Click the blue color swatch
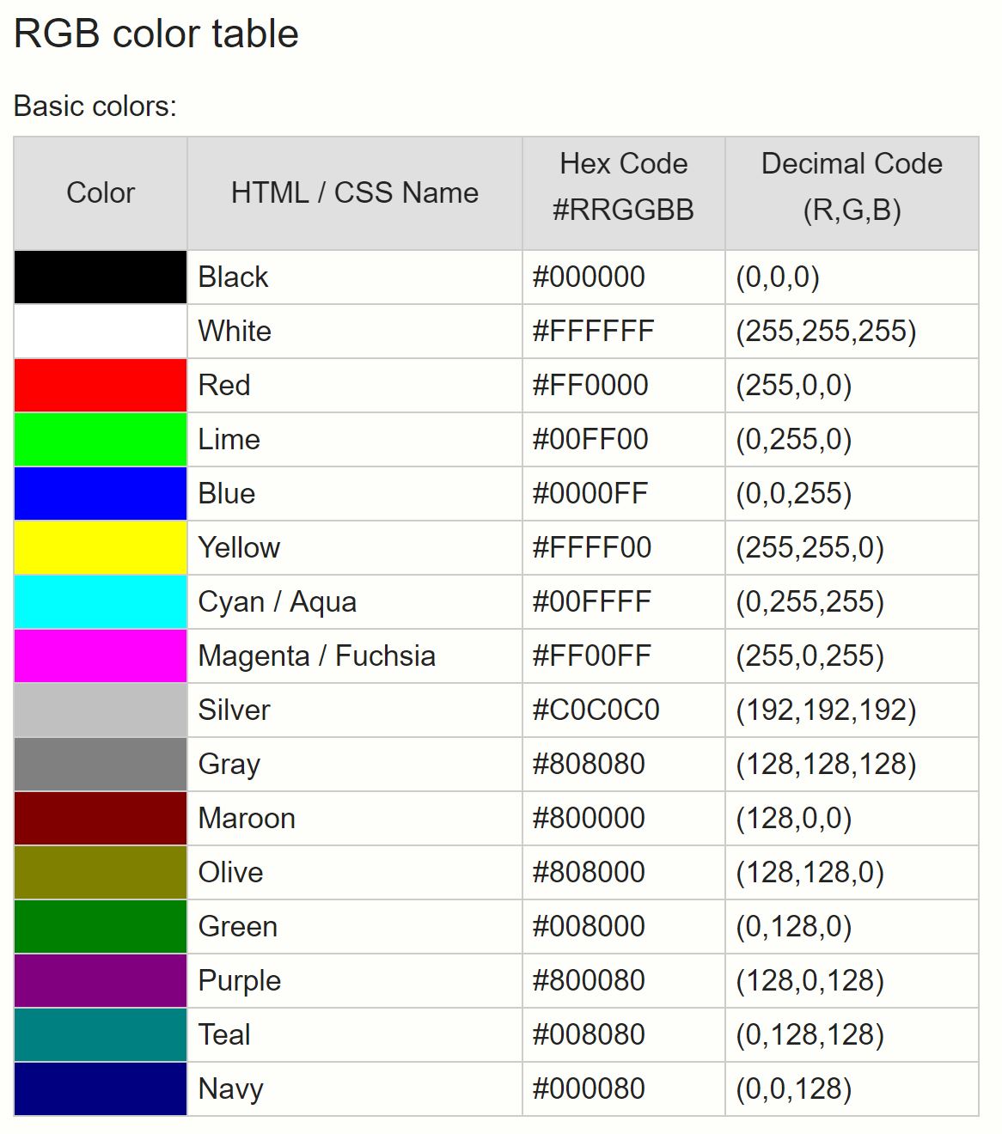The width and height of the screenshot is (1002, 1134). tap(101, 494)
